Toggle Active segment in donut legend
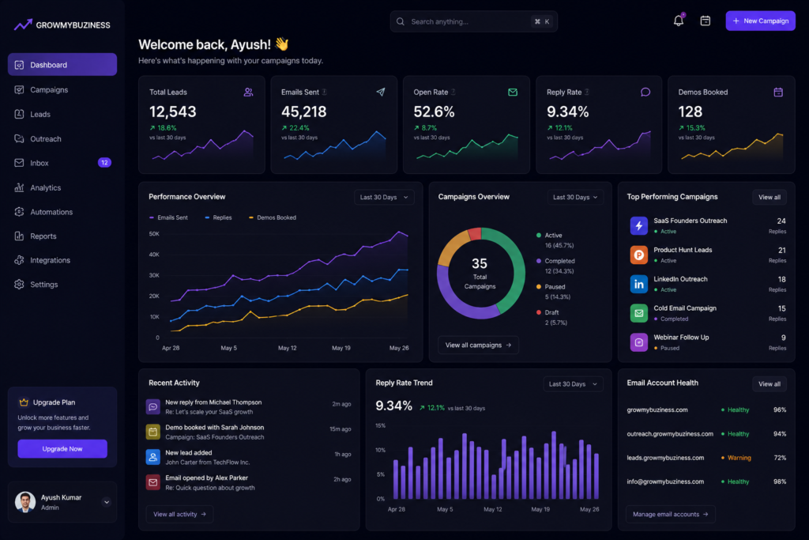Viewport: 809px width, 540px height. click(x=555, y=240)
